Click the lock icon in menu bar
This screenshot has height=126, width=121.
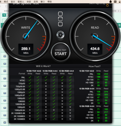(120, 2)
